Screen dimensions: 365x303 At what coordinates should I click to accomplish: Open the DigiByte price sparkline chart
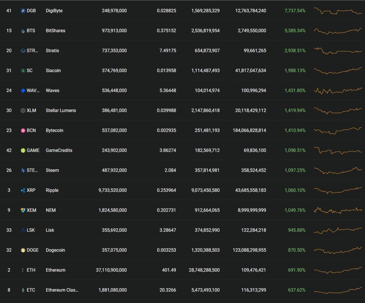click(338, 11)
